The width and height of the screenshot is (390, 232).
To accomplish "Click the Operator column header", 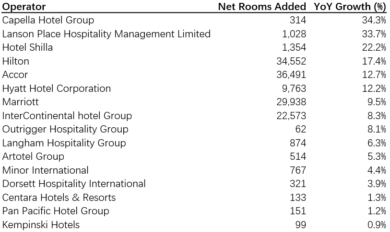I will (24, 7).
